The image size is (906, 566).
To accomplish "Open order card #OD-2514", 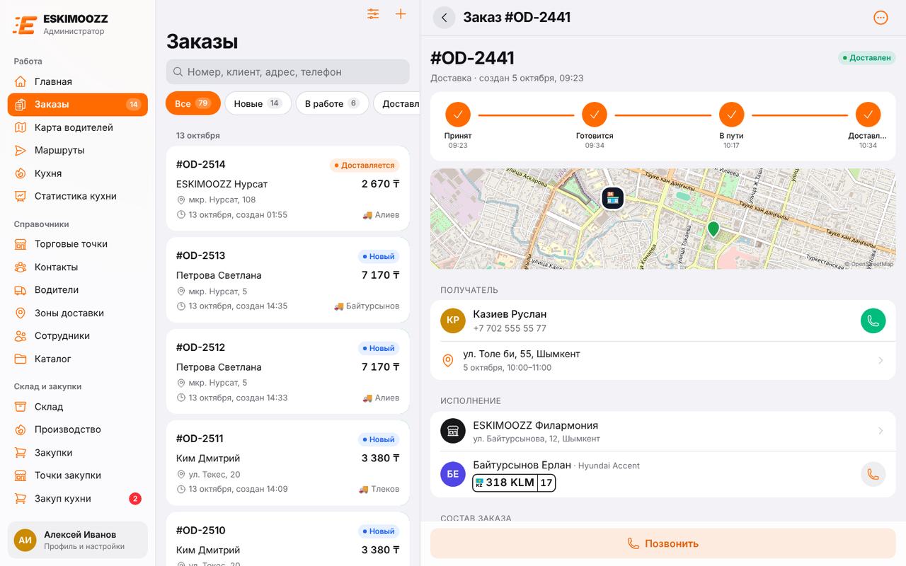I will pos(288,188).
